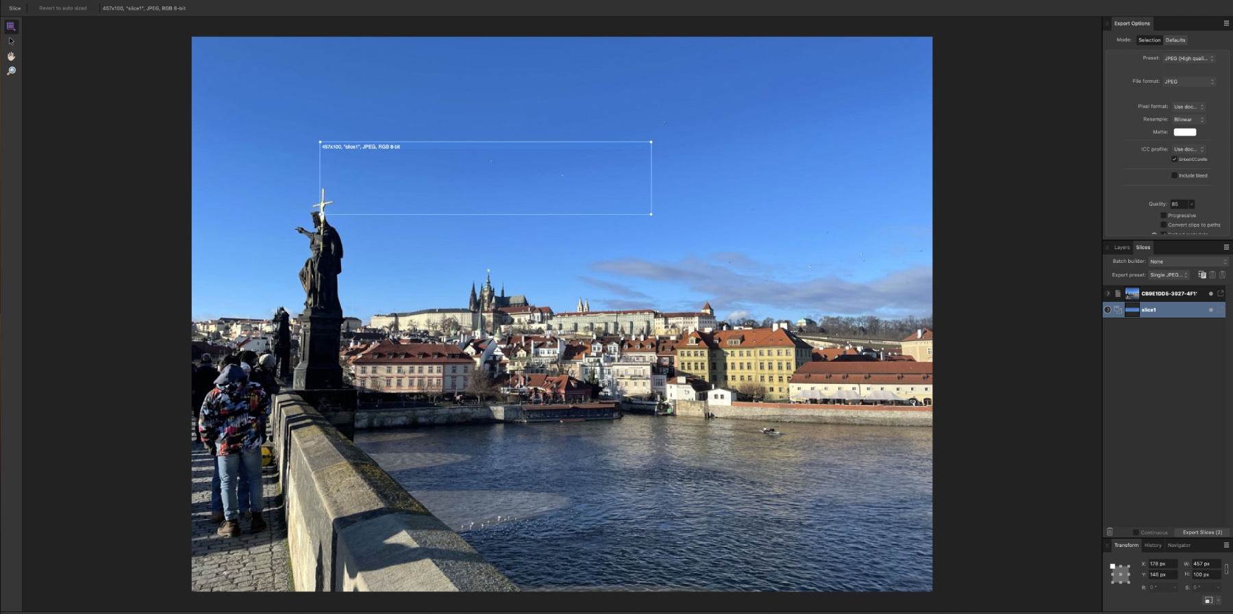The width and height of the screenshot is (1233, 614).
Task: Switch to the Transform tab
Action: 1126,546
